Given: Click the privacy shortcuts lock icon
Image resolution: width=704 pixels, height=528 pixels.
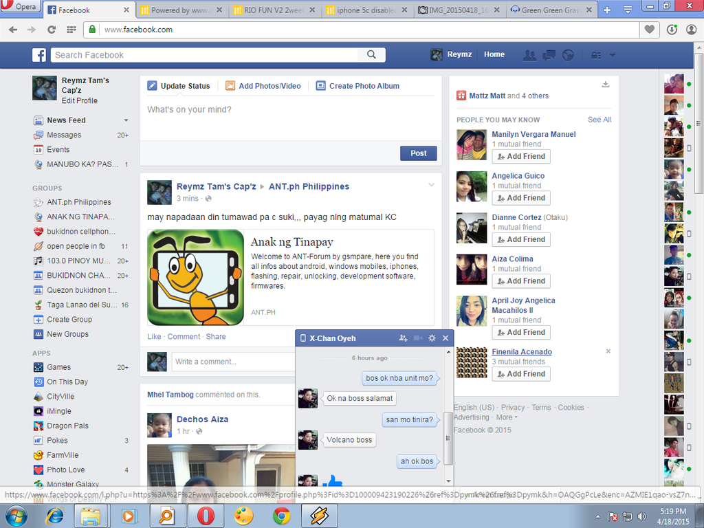Looking at the screenshot, I should [x=596, y=55].
